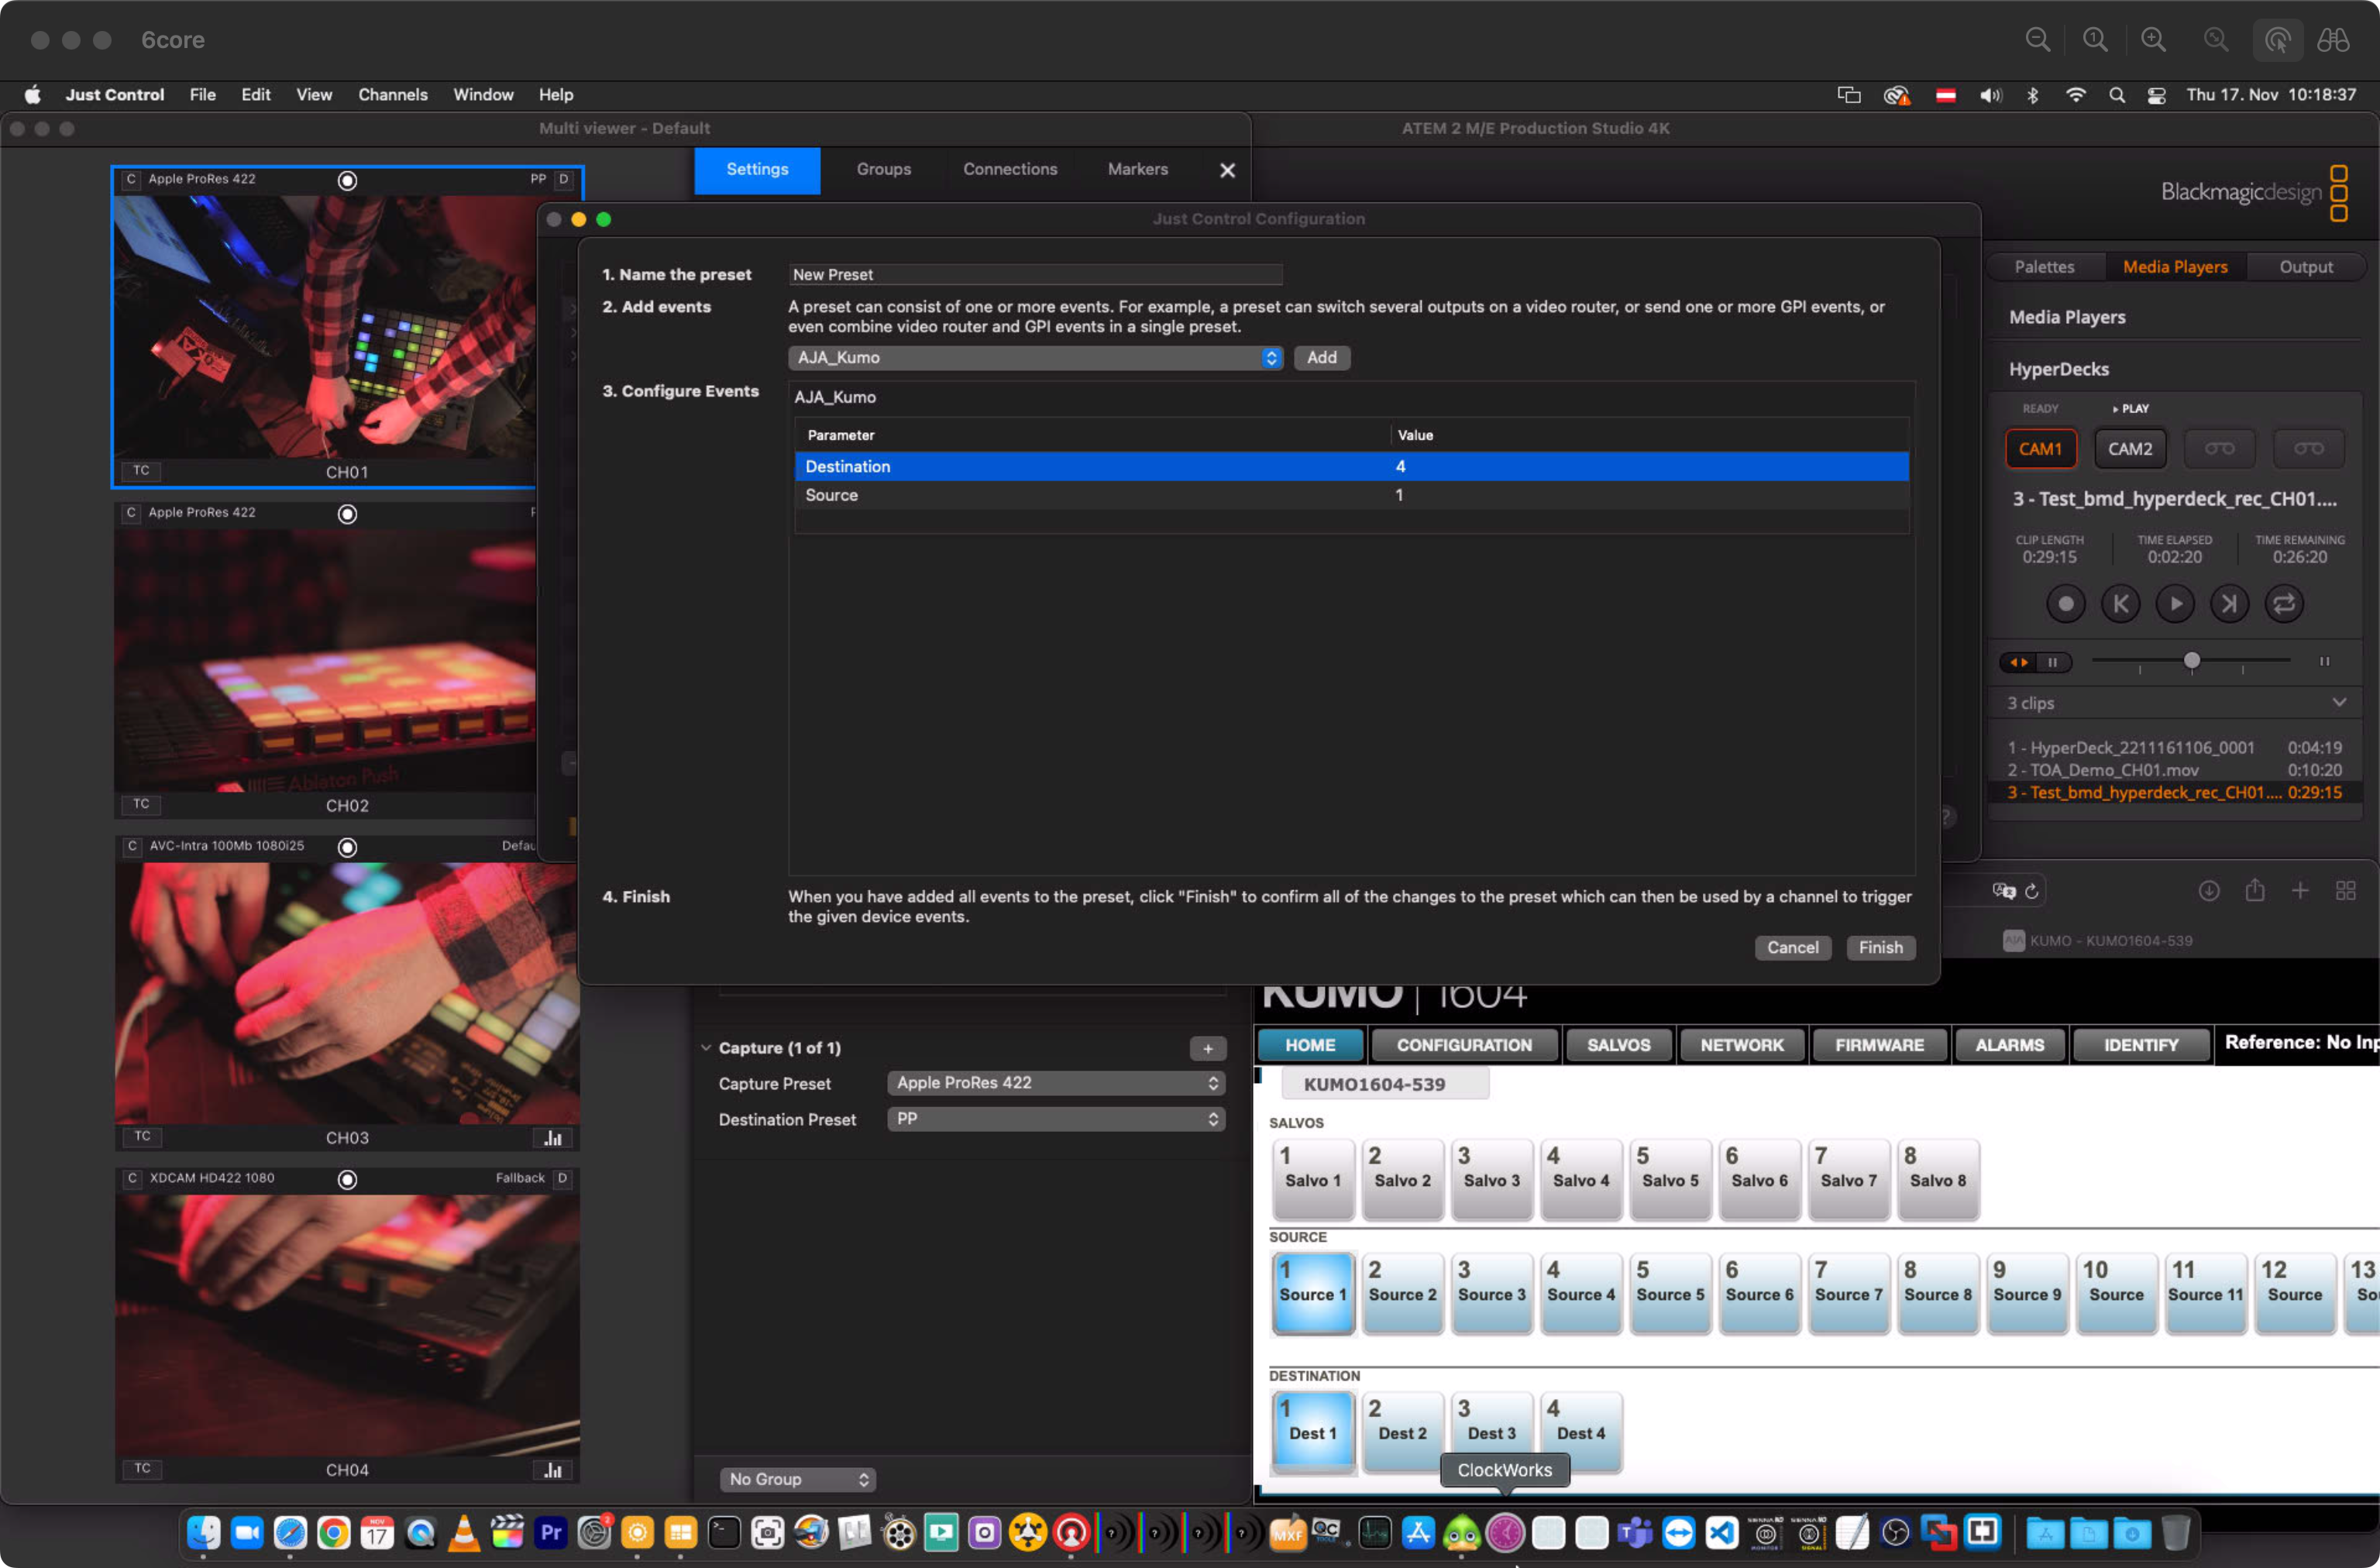
Task: Open the AJA_Kumo device dropdown
Action: point(1034,357)
